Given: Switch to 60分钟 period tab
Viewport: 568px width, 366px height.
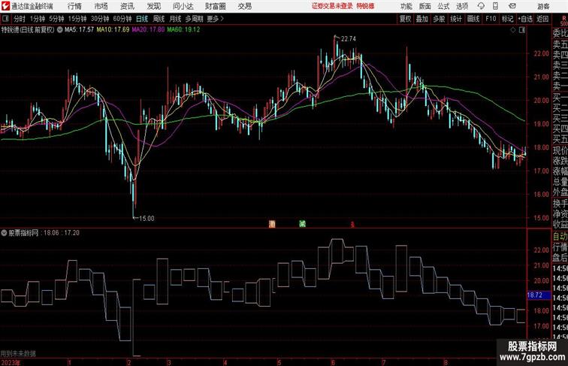Looking at the screenshot, I should click(x=122, y=19).
